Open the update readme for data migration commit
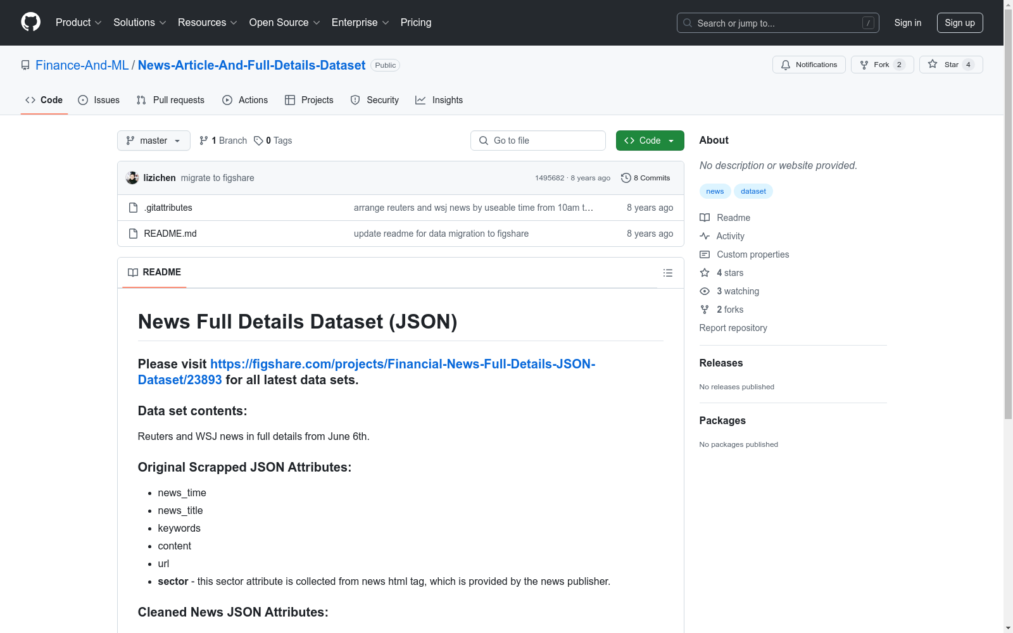The width and height of the screenshot is (1013, 633). 441,234
